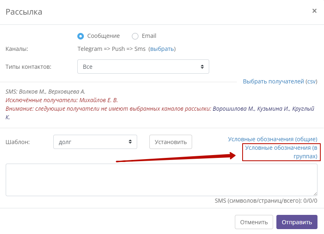Viewport: 324px width, 234px height.
Task: Click the Установить button
Action: pyautogui.click(x=171, y=142)
